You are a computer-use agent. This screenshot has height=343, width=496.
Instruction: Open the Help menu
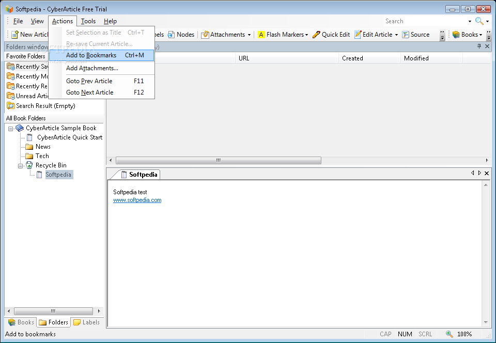tap(110, 21)
